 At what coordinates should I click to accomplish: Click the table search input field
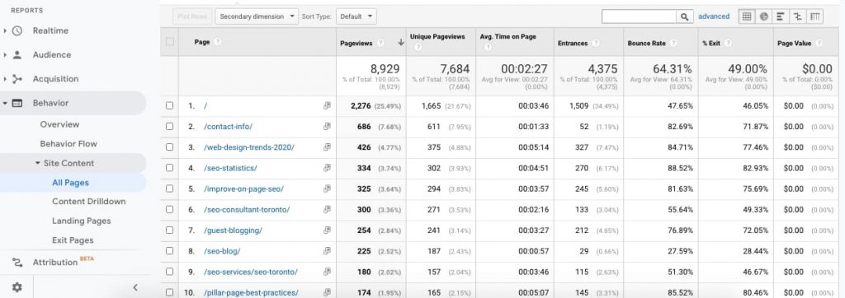tap(640, 16)
